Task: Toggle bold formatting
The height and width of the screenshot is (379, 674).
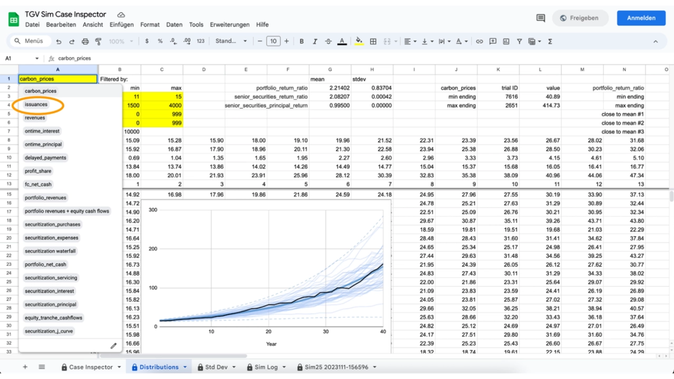Action: click(302, 42)
